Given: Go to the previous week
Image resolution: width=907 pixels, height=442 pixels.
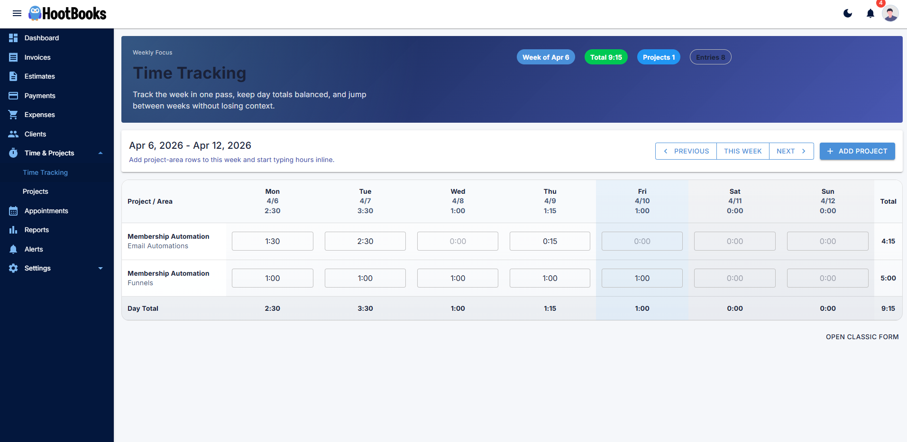Looking at the screenshot, I should [x=686, y=151].
